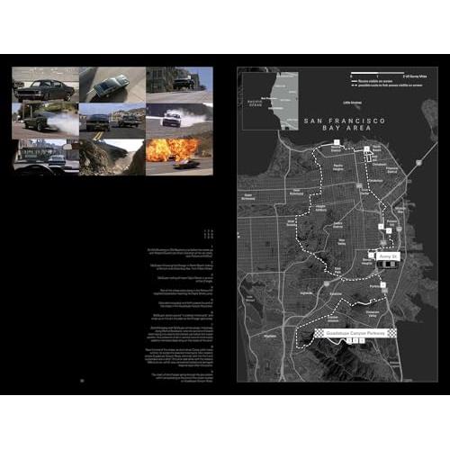Click the map distance scale bar
450x450 pixels.
pyautogui.click(x=377, y=73)
